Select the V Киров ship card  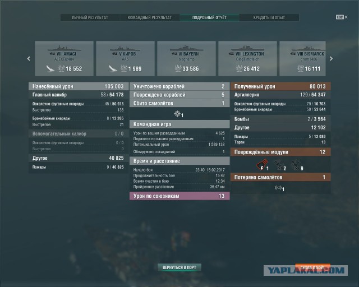coord(125,59)
